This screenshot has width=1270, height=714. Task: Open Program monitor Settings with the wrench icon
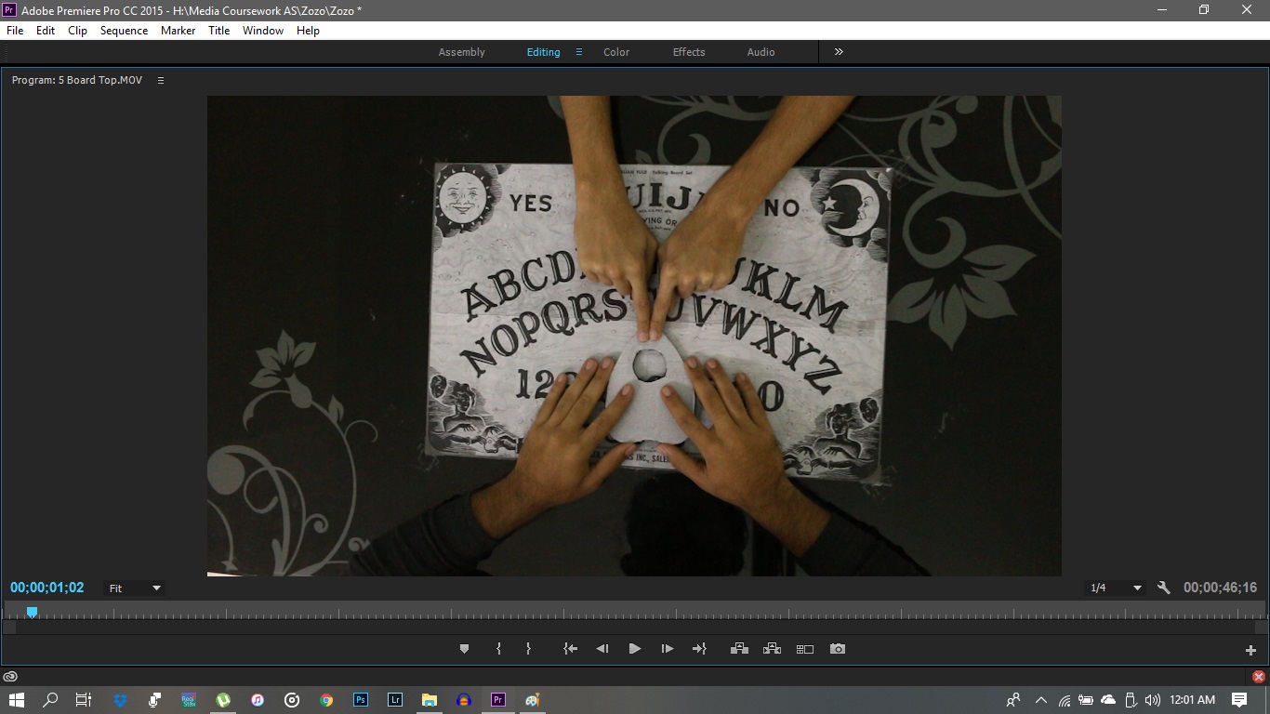(1164, 588)
